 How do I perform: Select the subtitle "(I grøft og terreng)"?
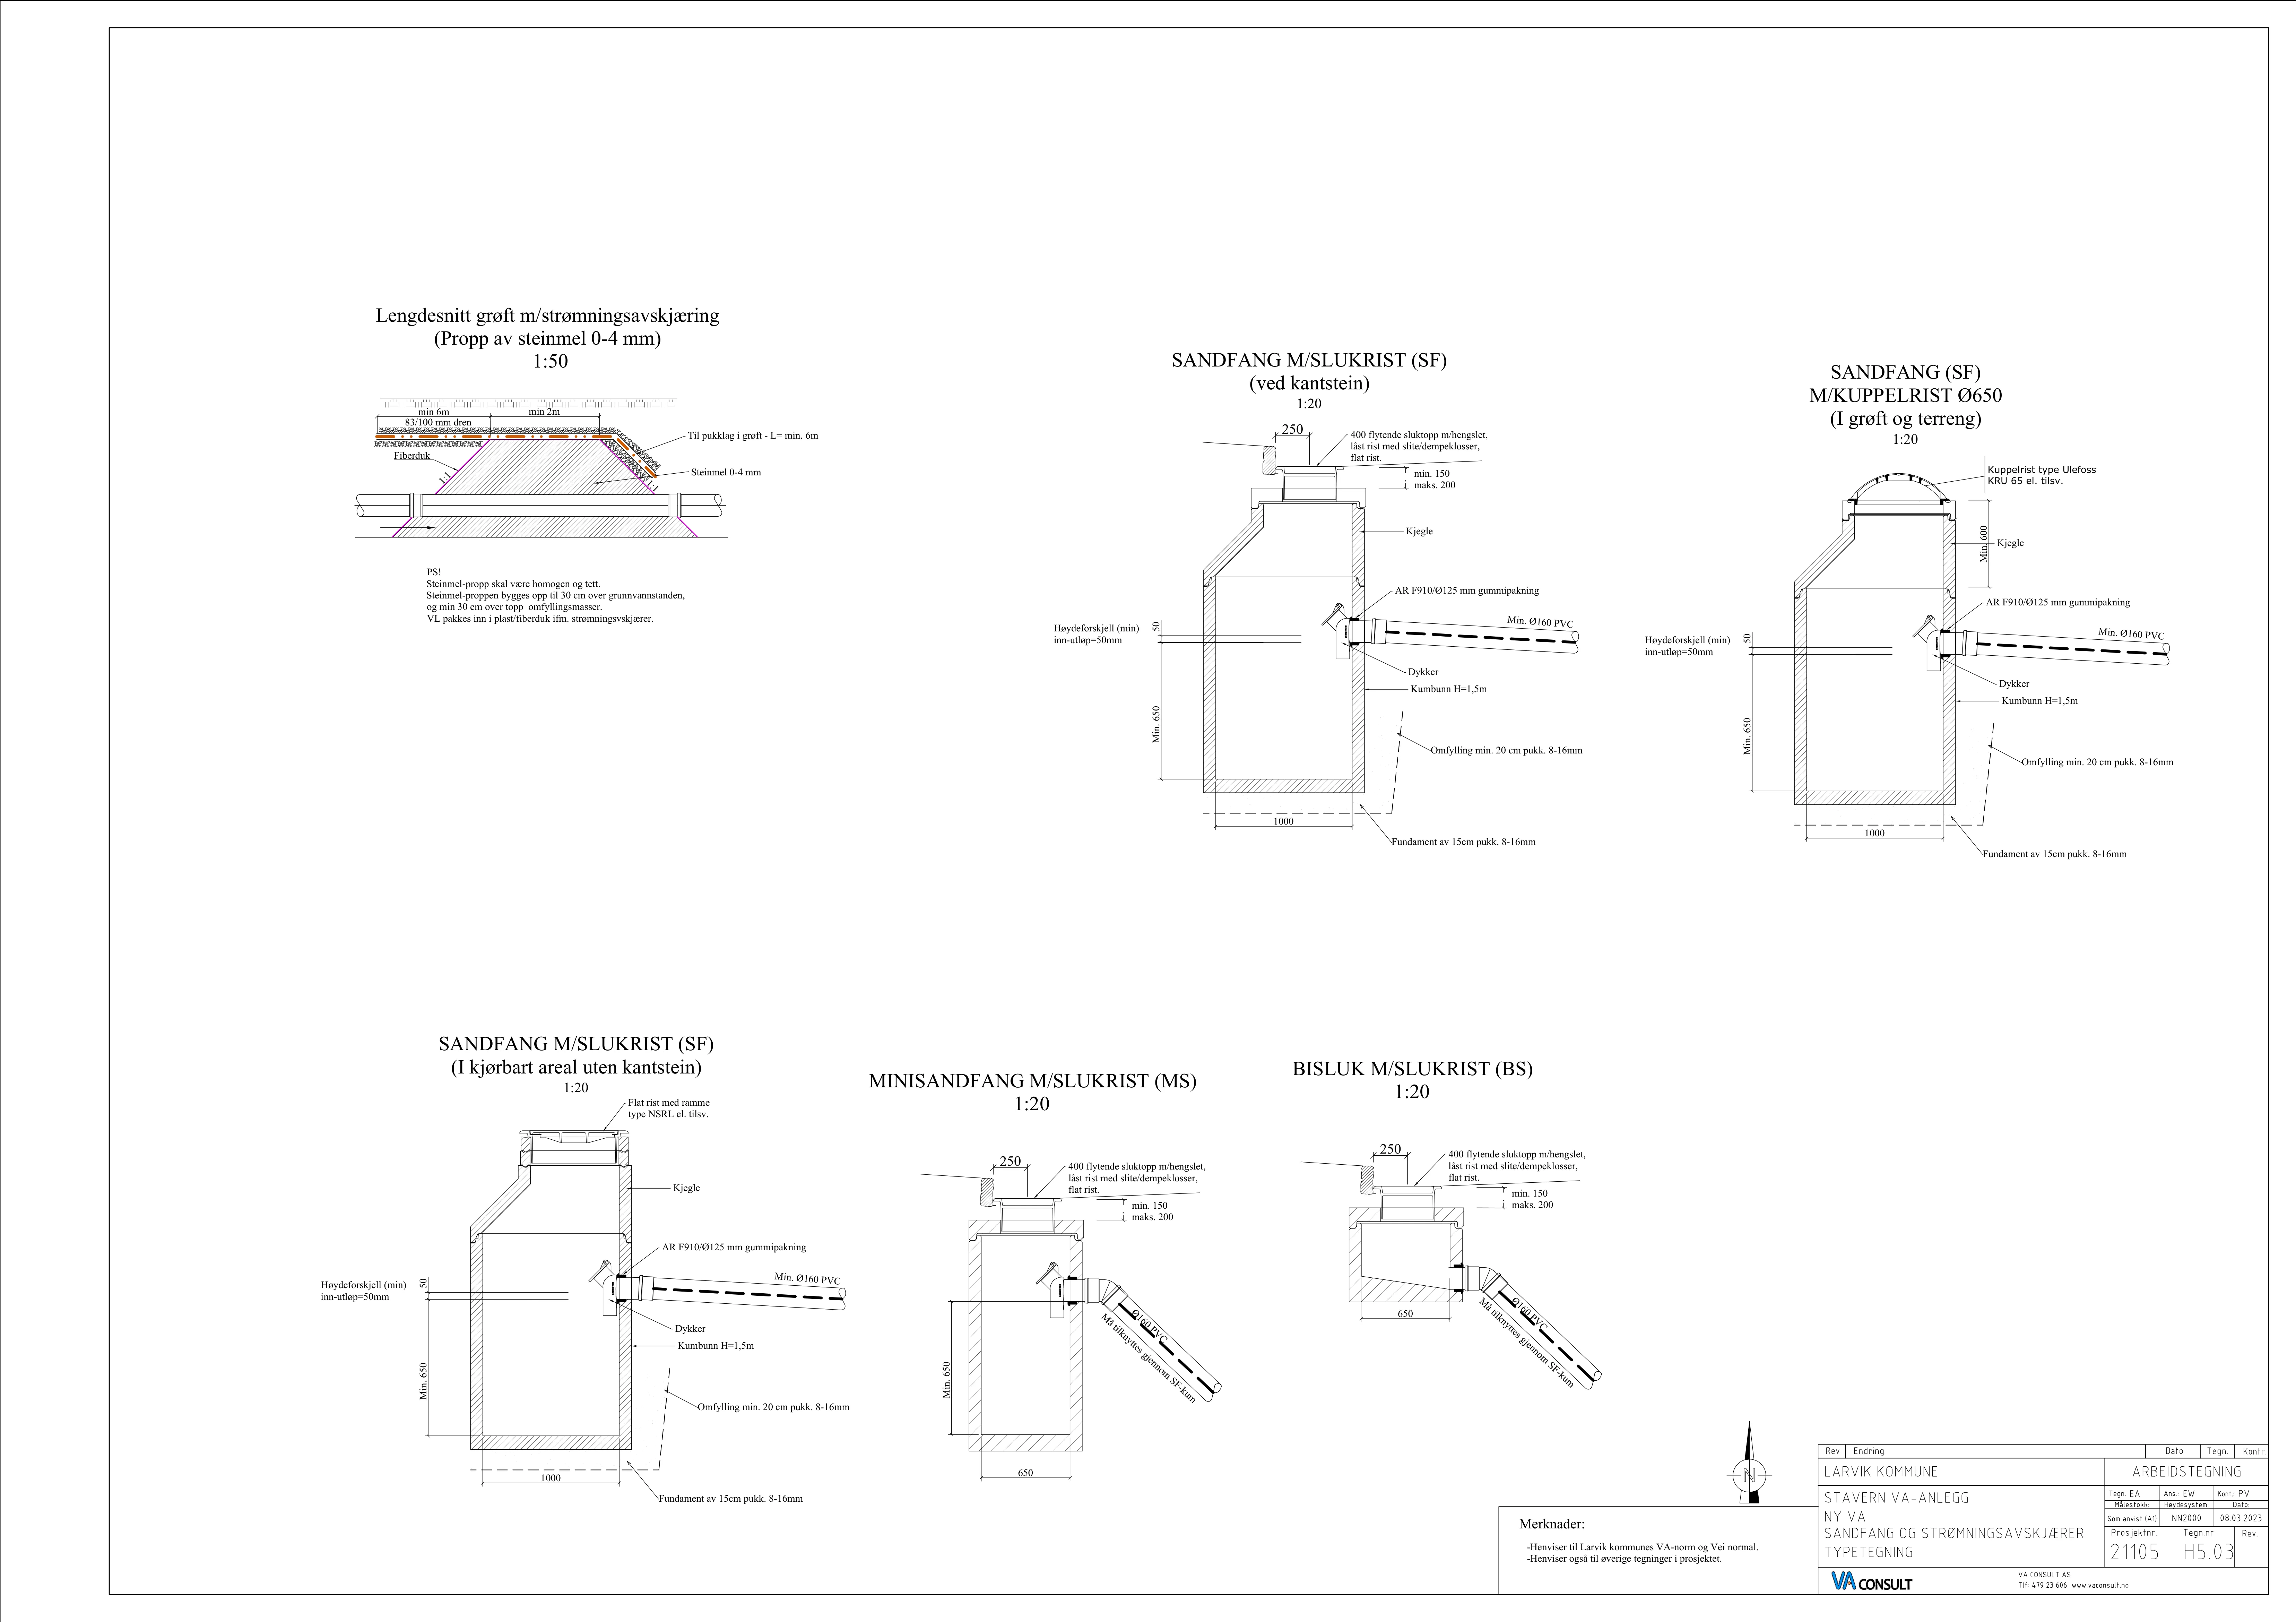[1905, 418]
